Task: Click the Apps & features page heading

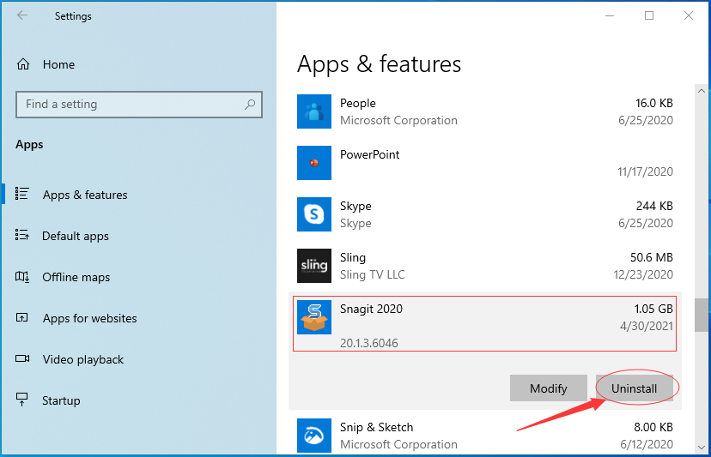Action: click(x=379, y=64)
